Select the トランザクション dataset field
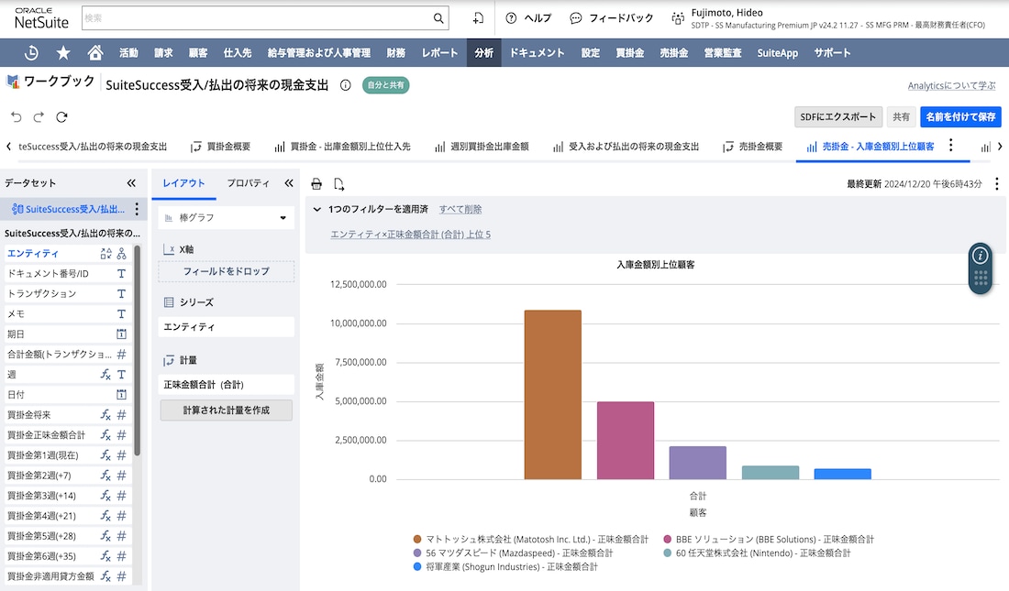 tap(67, 294)
